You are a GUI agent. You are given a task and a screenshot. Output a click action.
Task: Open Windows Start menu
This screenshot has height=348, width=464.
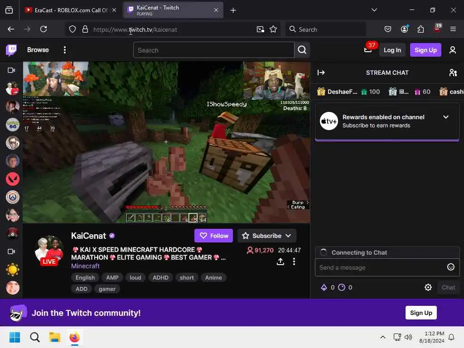click(x=14, y=337)
